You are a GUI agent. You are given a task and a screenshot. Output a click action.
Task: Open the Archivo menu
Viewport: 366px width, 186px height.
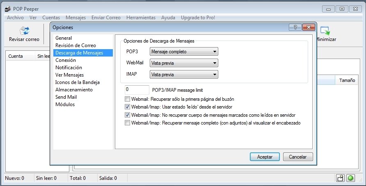(15, 18)
